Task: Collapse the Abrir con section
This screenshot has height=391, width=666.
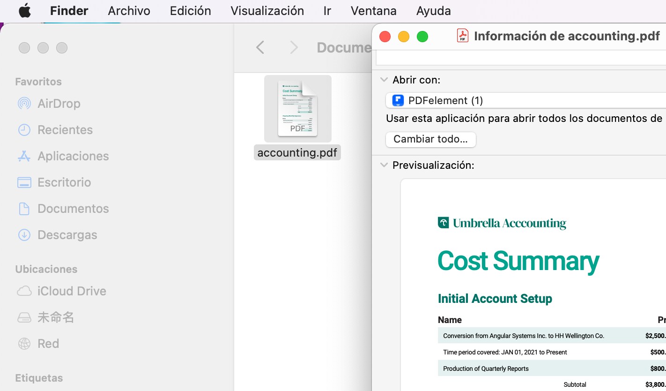Action: coord(384,80)
